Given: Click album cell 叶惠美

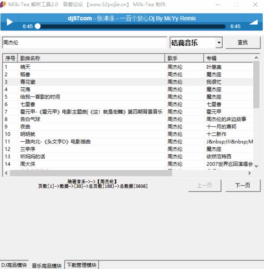Looking at the screenshot, I should pos(214,67).
